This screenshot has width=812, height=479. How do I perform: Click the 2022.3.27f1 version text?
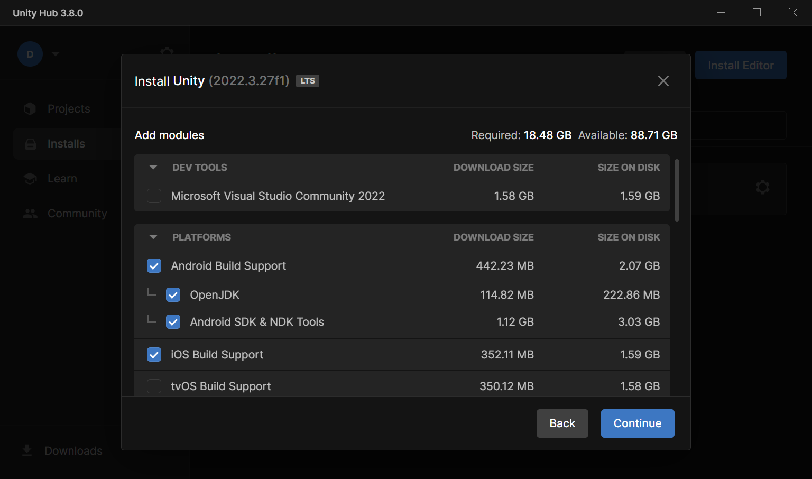pos(249,81)
